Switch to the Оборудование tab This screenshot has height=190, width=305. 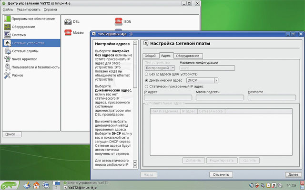188,56
